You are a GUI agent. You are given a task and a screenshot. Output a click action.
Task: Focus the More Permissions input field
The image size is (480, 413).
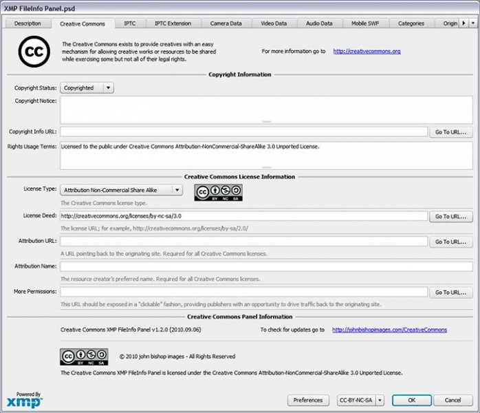(x=243, y=292)
